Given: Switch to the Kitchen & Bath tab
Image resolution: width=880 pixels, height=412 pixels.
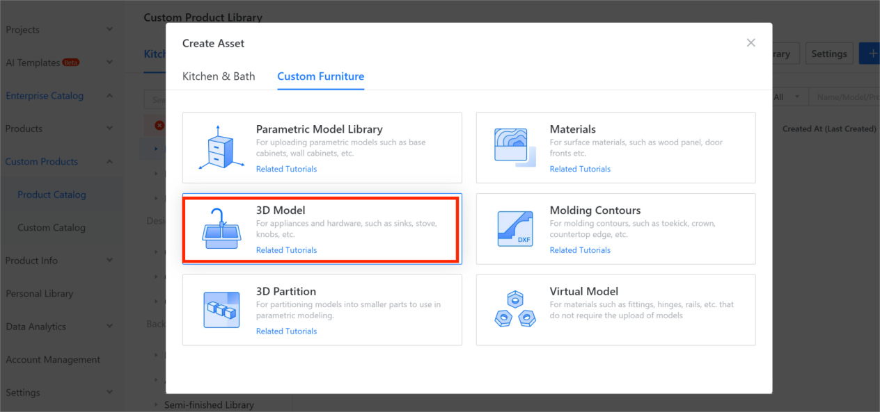Looking at the screenshot, I should [x=219, y=76].
